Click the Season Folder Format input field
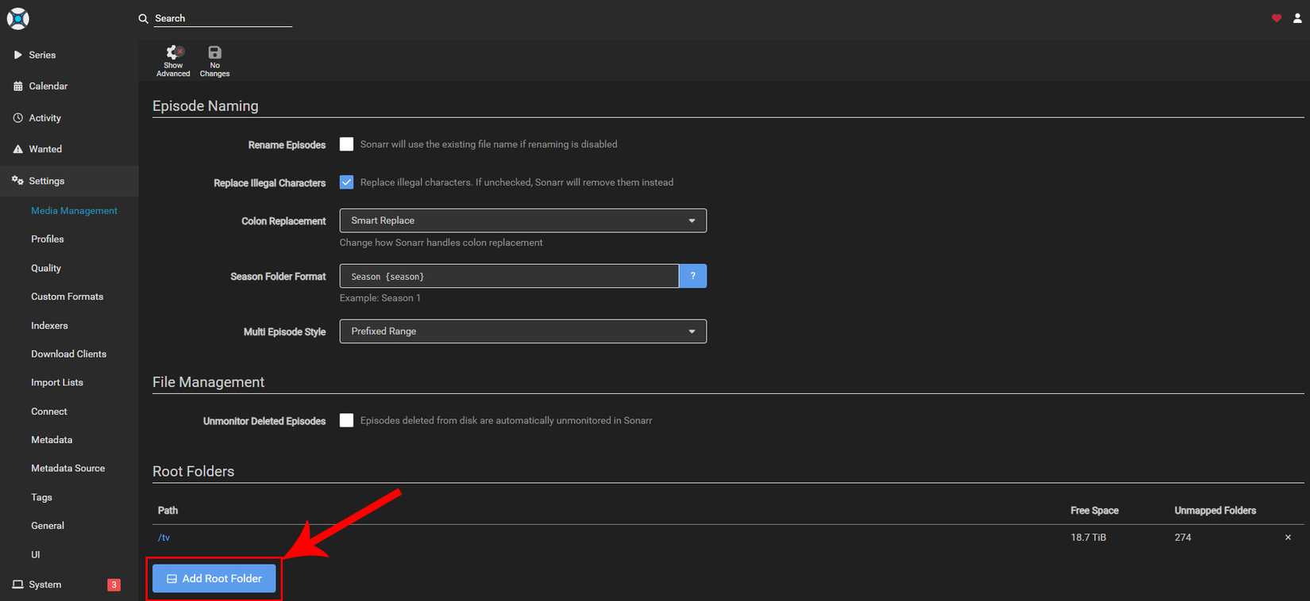The height and width of the screenshot is (601, 1310). (508, 276)
